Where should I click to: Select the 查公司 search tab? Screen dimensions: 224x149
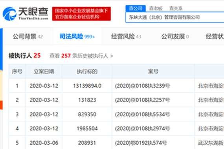point(136,8)
